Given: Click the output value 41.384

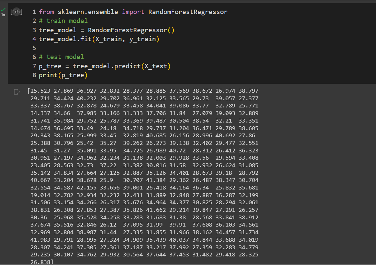Looking at the screenshot, I should [x=156, y=180].
